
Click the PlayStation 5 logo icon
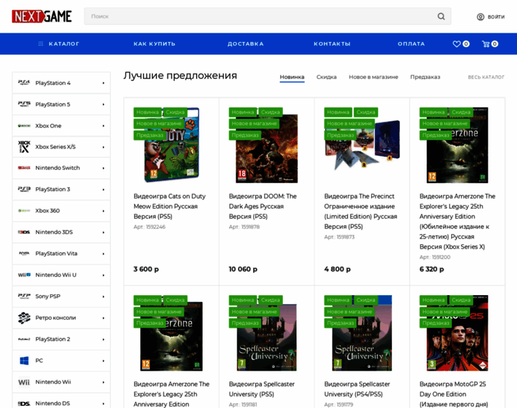[24, 104]
